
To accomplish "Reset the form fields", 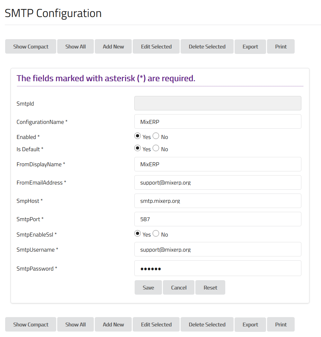I will click(x=210, y=288).
